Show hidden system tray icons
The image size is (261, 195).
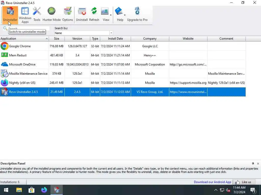click(x=216, y=190)
